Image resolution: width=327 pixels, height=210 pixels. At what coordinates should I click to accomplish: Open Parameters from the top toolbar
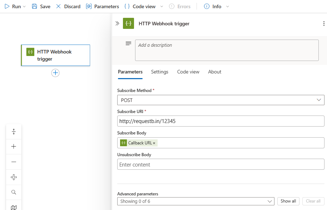[103, 6]
